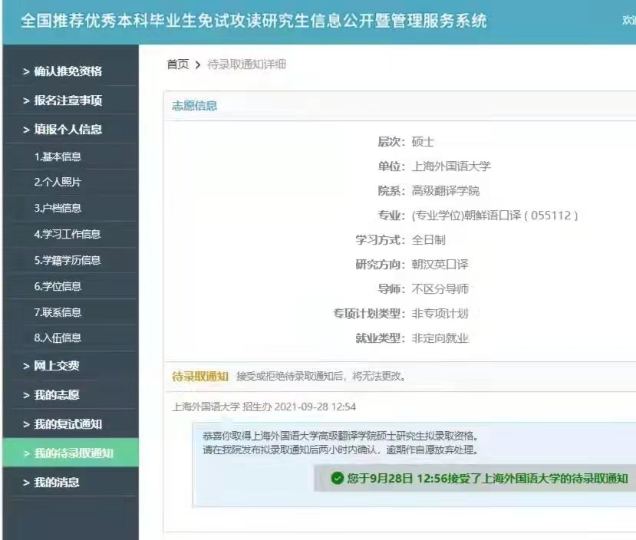Image resolution: width=636 pixels, height=540 pixels.
Task: Go to 7.联系信息 page
Action: (58, 312)
